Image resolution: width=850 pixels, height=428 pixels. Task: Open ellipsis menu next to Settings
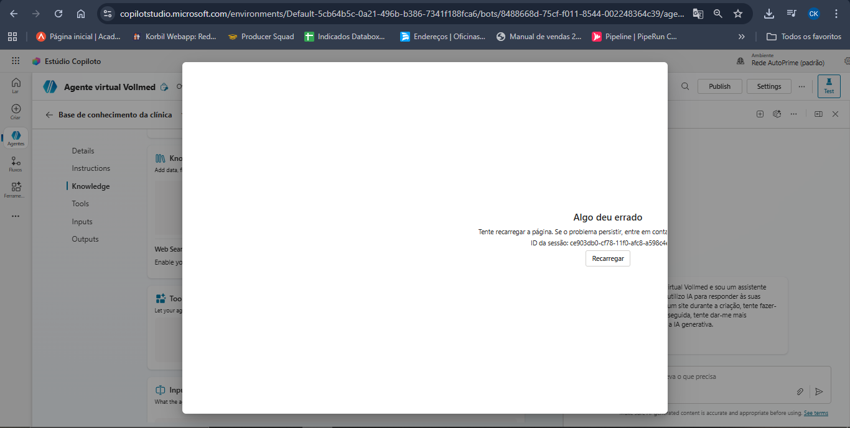801,86
